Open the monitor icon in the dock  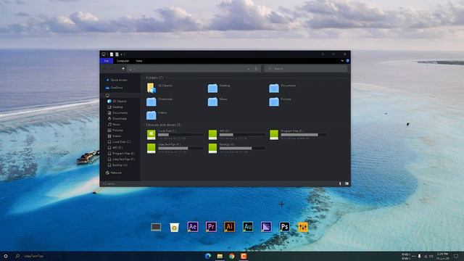(156, 227)
